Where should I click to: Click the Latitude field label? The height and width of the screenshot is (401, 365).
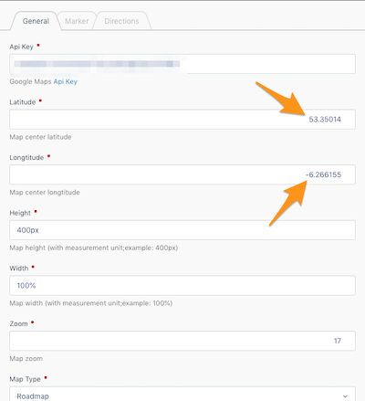tap(23, 102)
